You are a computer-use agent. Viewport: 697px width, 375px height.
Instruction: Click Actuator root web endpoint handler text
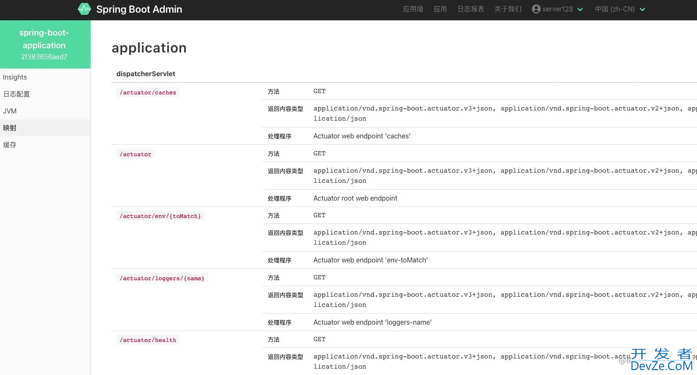[x=355, y=198]
